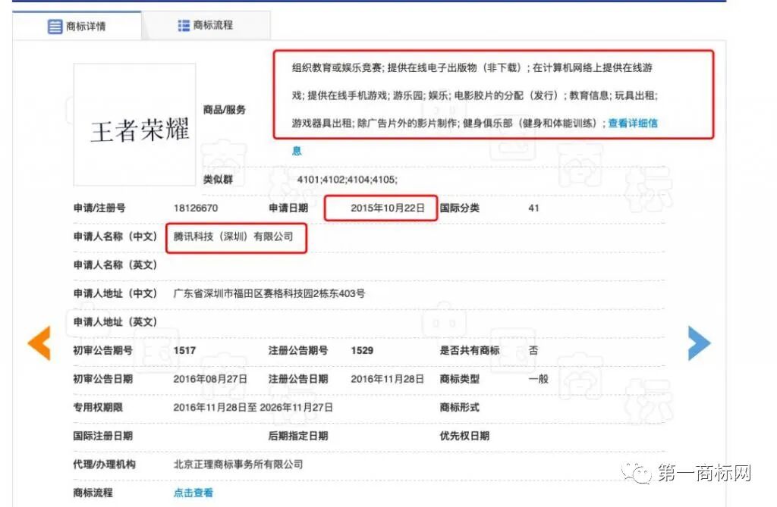Select exclusive period 2016年11月28日至 2026年11月27日
The height and width of the screenshot is (507, 777).
click(x=253, y=408)
